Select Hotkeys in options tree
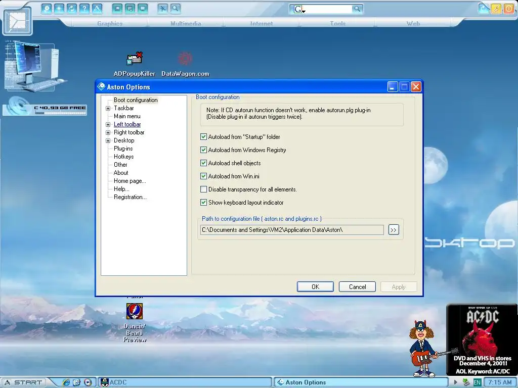 (x=123, y=157)
